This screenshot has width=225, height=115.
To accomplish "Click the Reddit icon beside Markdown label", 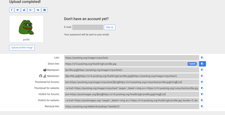I will [x=45, y=70].
